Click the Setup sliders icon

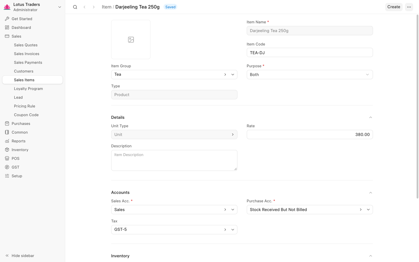7,176
